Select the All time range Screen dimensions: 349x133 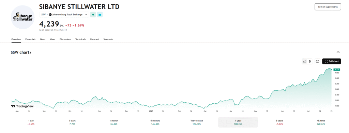pyautogui.click(x=321, y=122)
